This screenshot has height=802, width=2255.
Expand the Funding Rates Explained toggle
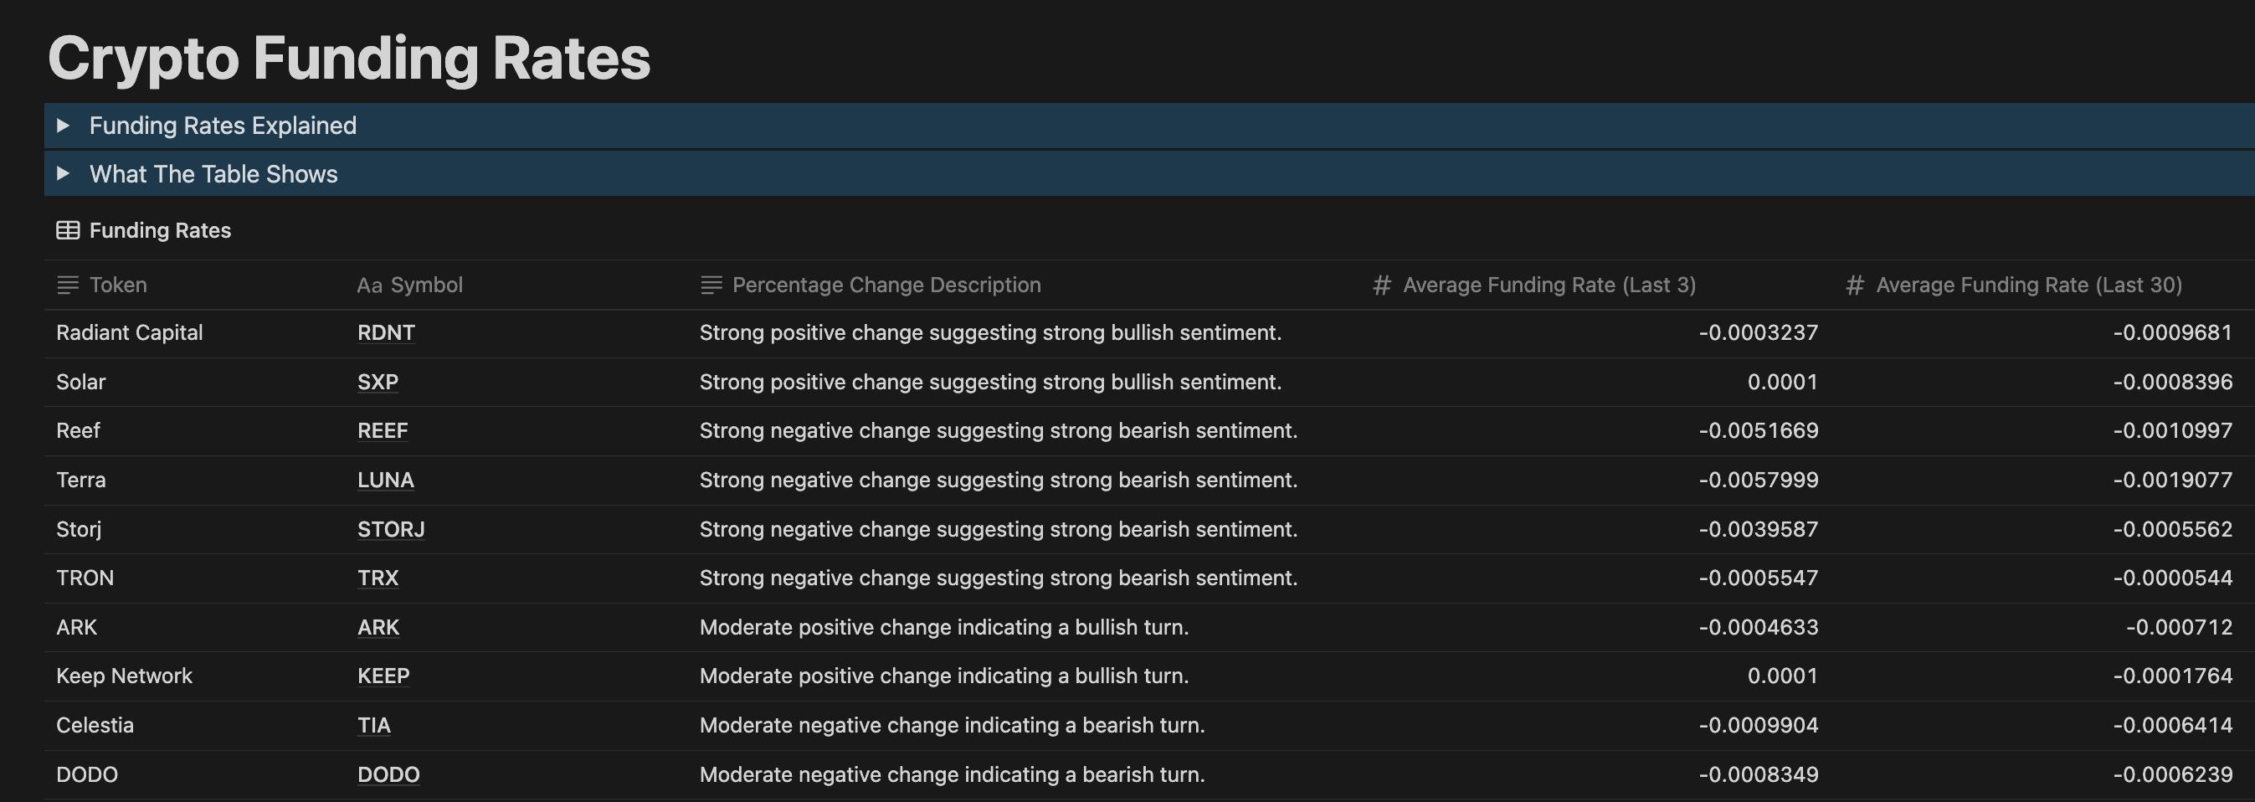click(x=63, y=126)
